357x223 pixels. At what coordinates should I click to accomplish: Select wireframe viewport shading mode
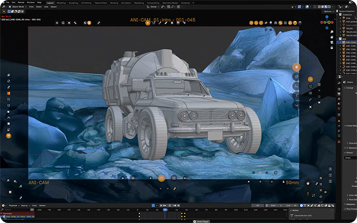coord(319,7)
